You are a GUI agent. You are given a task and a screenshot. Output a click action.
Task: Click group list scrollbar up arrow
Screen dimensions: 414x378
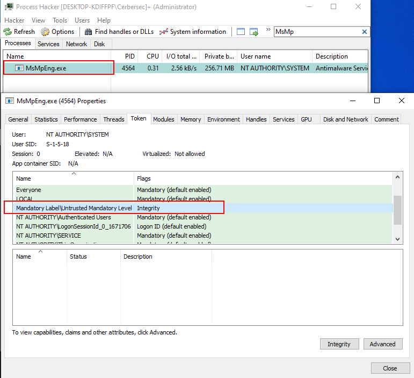398,177
